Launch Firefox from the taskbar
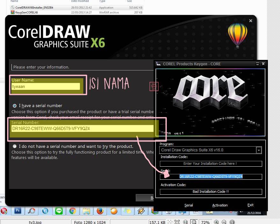This screenshot has width=280, height=224. pyautogui.click(x=100, y=211)
